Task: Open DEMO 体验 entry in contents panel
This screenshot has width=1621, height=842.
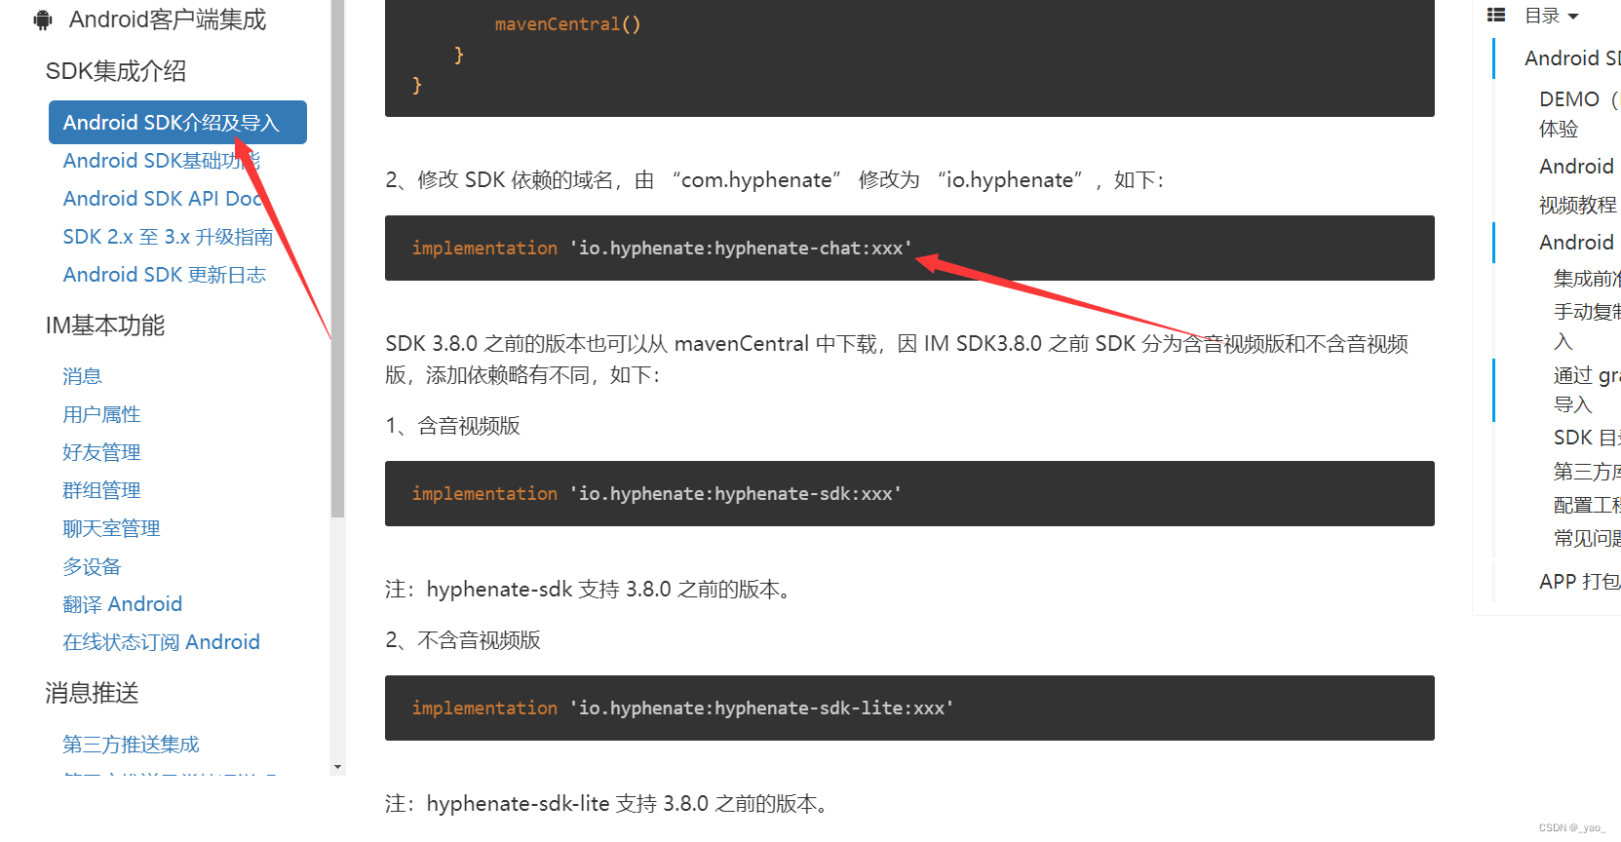Action: [1579, 114]
